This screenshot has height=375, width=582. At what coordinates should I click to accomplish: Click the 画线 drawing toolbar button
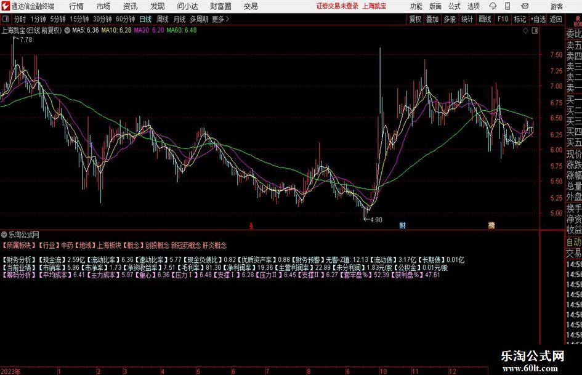pos(485,19)
